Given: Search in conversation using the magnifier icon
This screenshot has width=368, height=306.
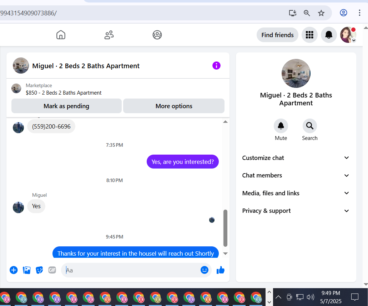Looking at the screenshot, I should coord(309,126).
